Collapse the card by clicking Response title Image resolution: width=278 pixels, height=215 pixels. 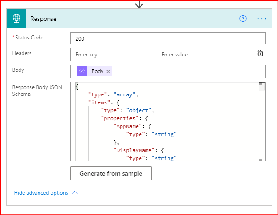coord(43,19)
